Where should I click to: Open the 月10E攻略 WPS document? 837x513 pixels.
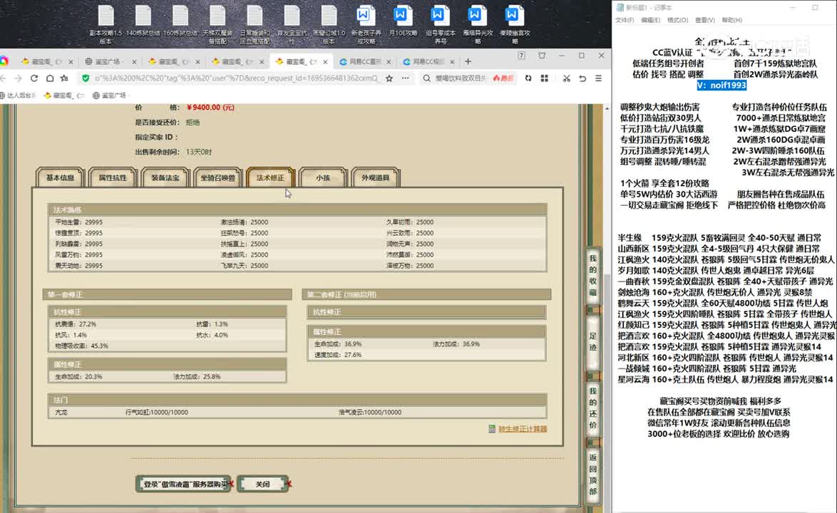[403, 21]
